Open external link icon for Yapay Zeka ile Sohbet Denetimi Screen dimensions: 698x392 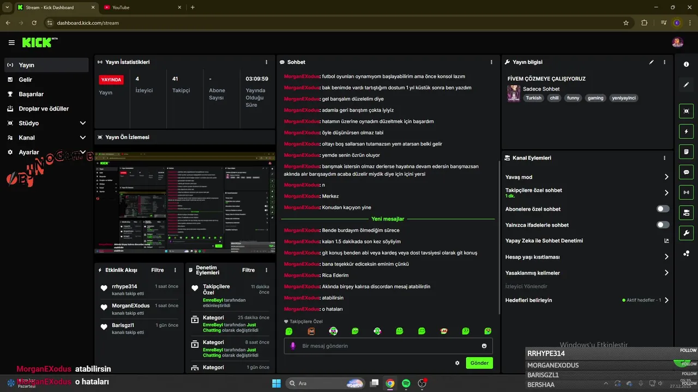[x=666, y=241]
